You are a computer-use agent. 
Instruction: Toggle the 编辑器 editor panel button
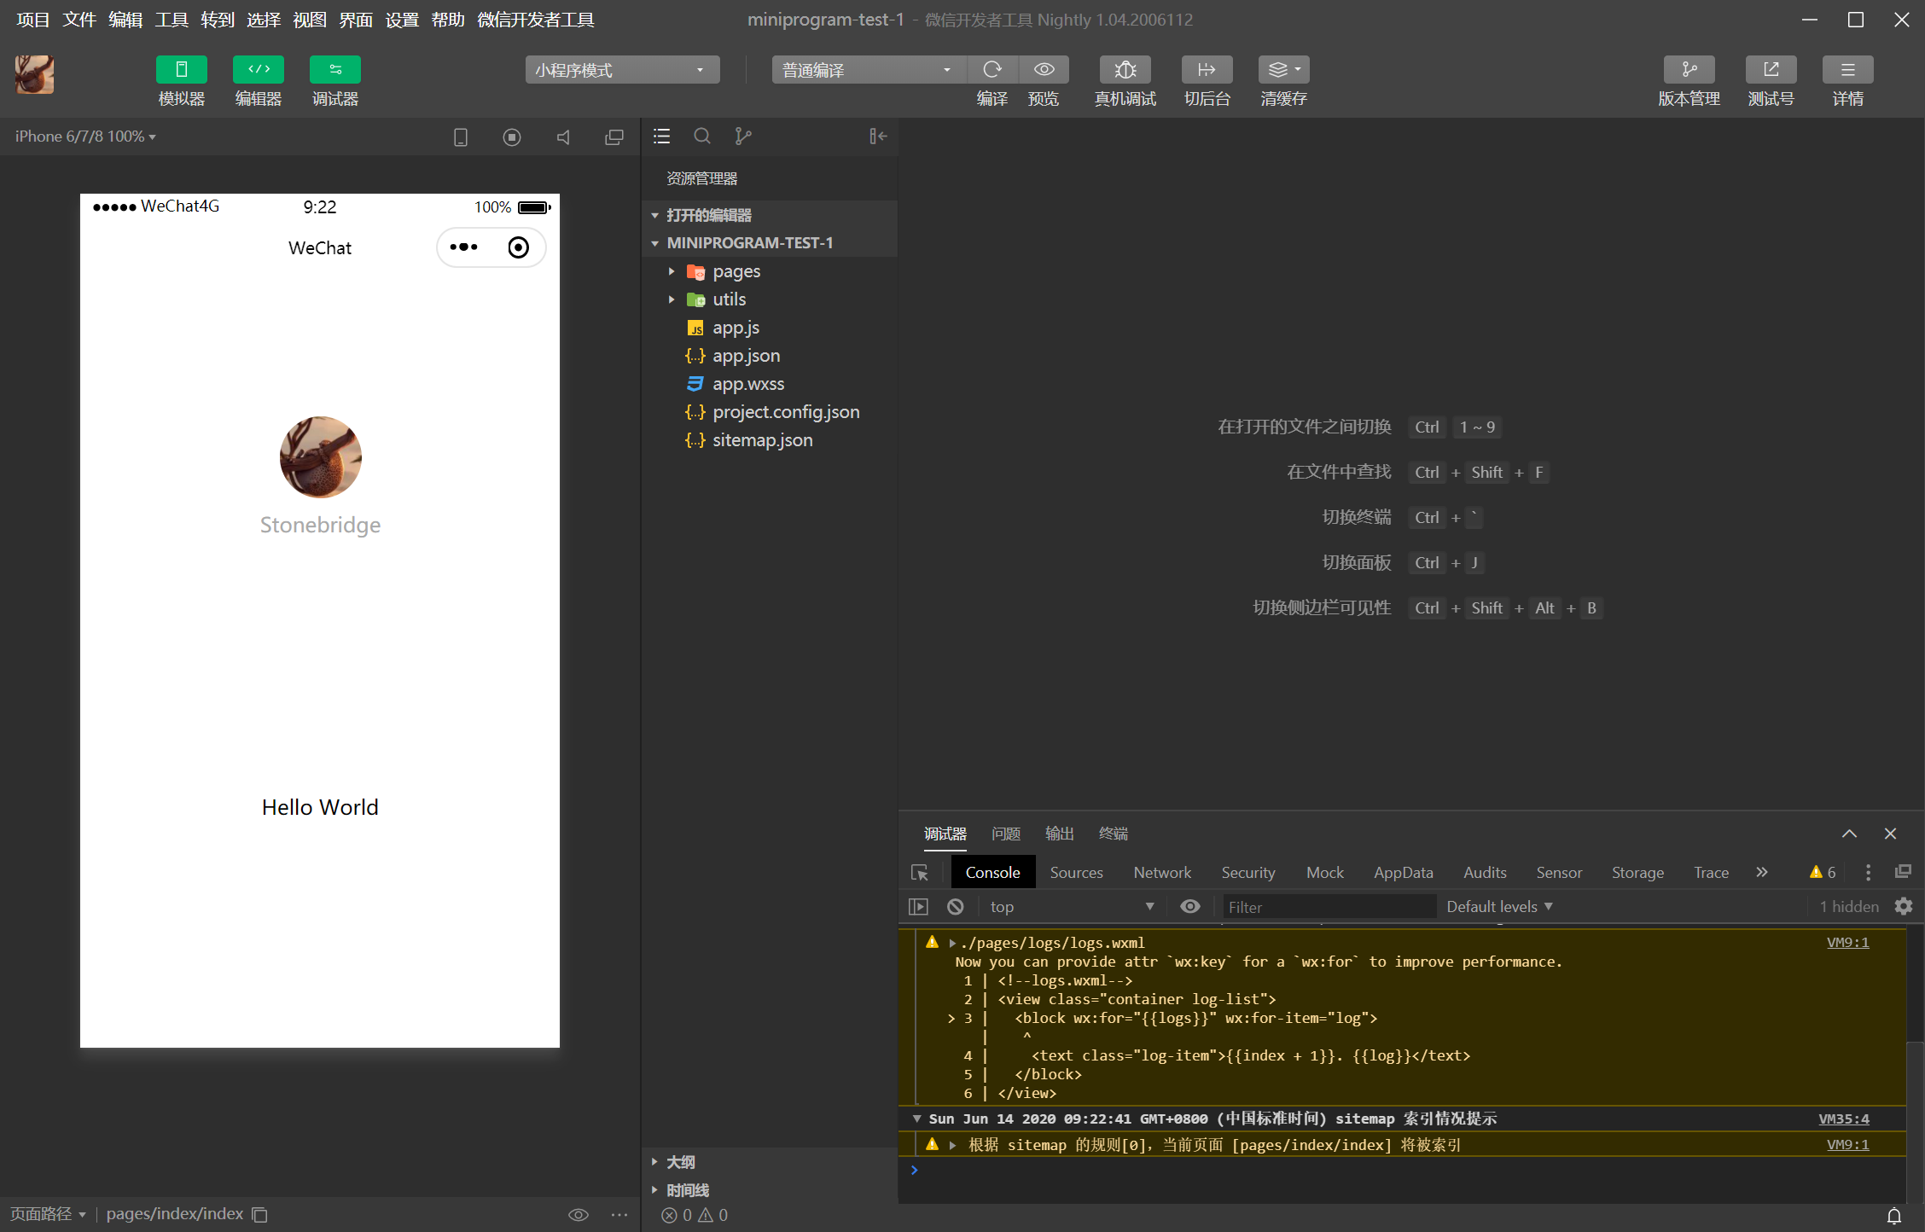(258, 69)
